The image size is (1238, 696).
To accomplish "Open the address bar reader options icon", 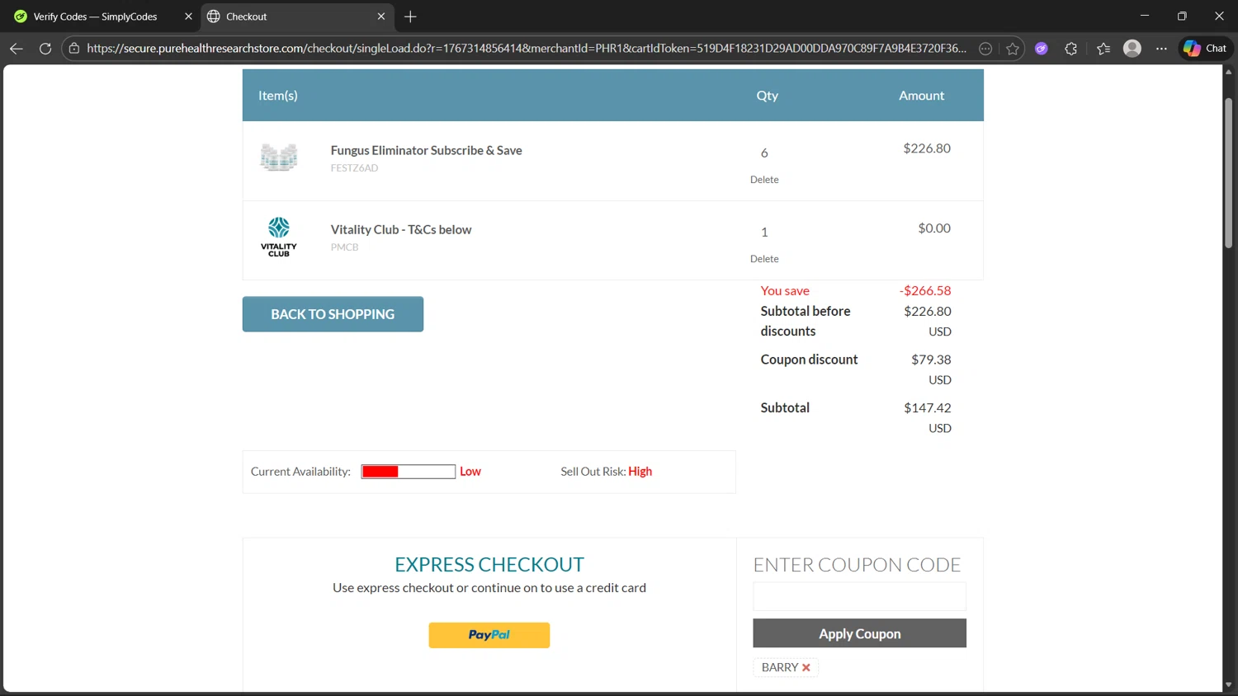I will tap(985, 49).
